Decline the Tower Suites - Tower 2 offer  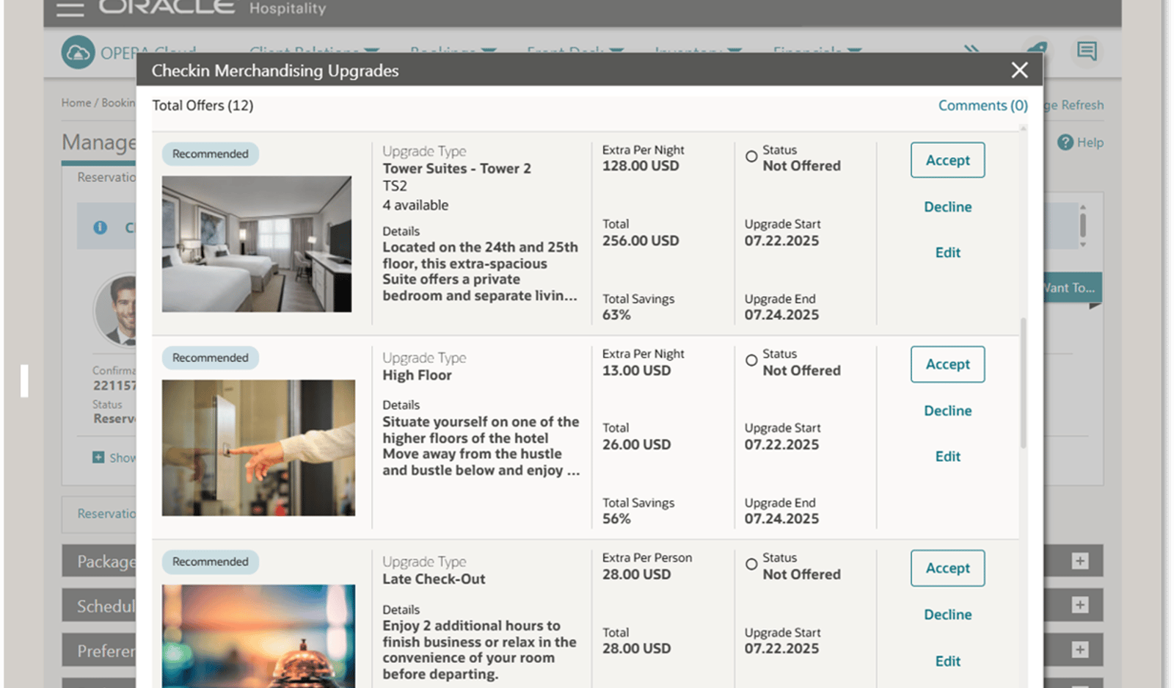[947, 207]
